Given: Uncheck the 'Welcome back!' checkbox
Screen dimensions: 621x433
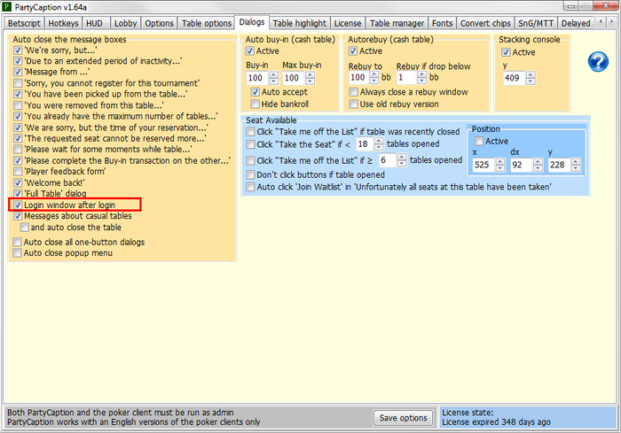Looking at the screenshot, I should tap(18, 182).
